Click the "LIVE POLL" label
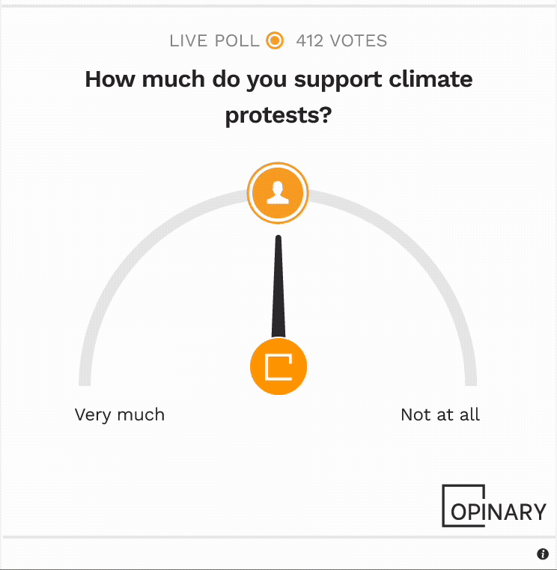557x570 pixels. tap(215, 40)
